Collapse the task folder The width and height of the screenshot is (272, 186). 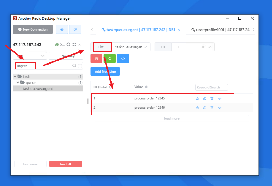click(x=15, y=76)
